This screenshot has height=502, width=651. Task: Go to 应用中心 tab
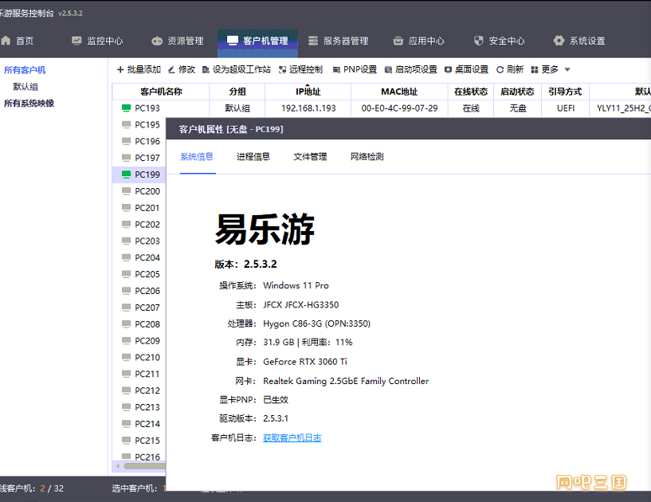point(419,41)
